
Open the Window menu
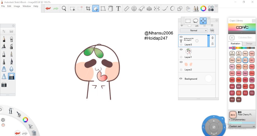(27, 6)
